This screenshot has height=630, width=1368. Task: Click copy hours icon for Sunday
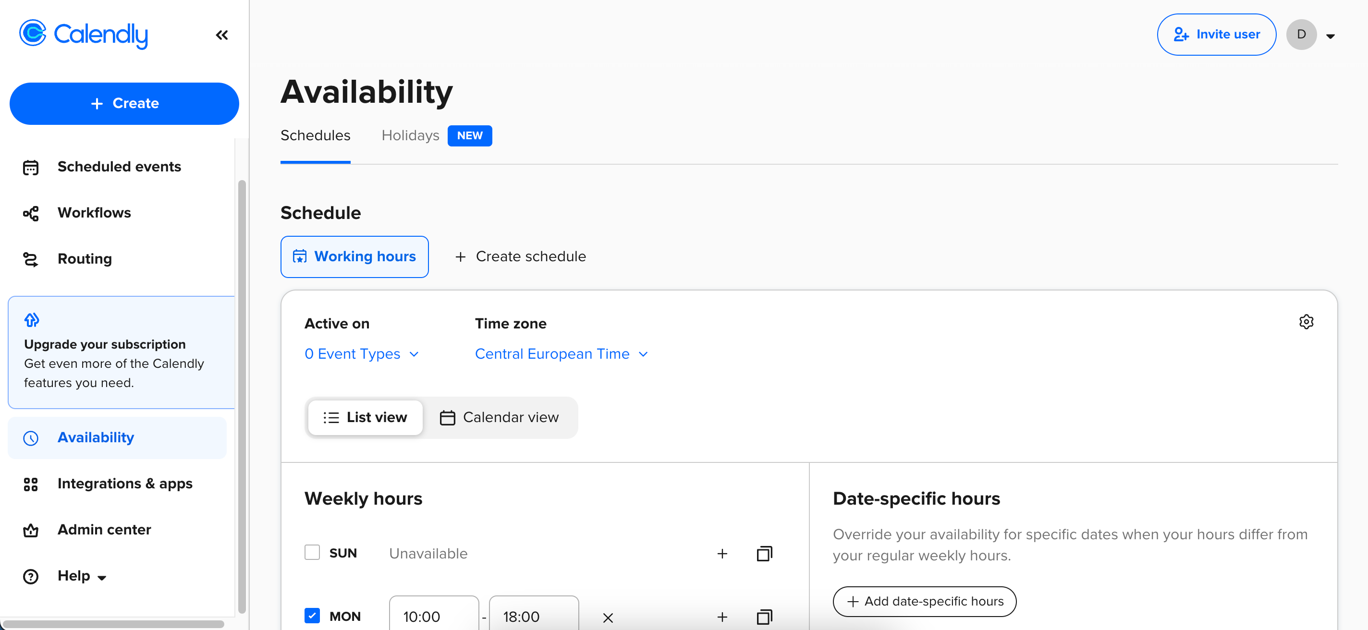(764, 554)
